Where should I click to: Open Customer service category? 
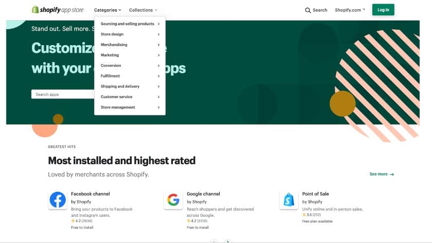[x=116, y=97]
